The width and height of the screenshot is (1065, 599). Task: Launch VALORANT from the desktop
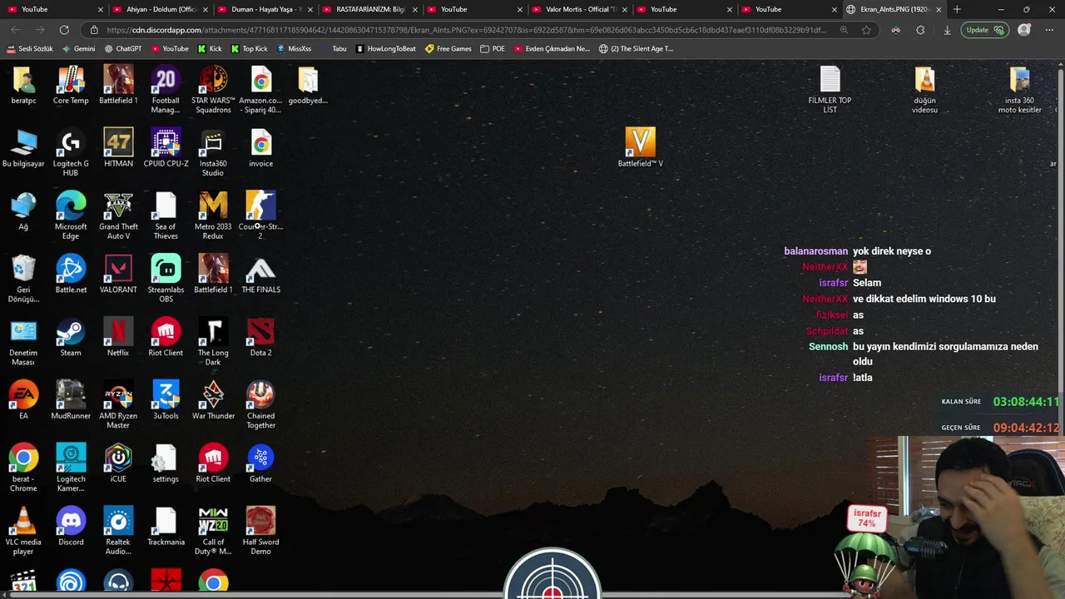click(118, 275)
